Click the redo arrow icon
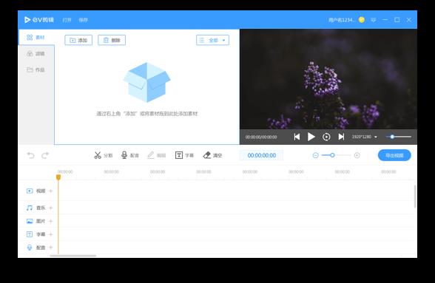Image resolution: width=435 pixels, height=283 pixels. (x=45, y=155)
